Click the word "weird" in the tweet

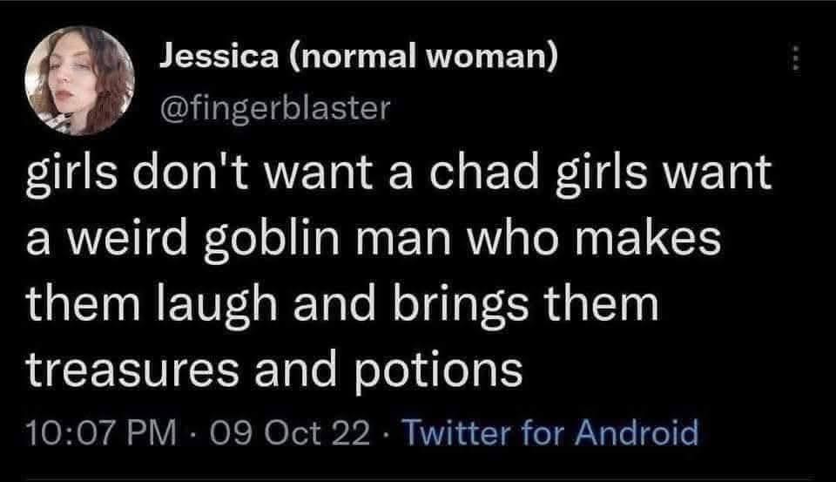click(112, 239)
